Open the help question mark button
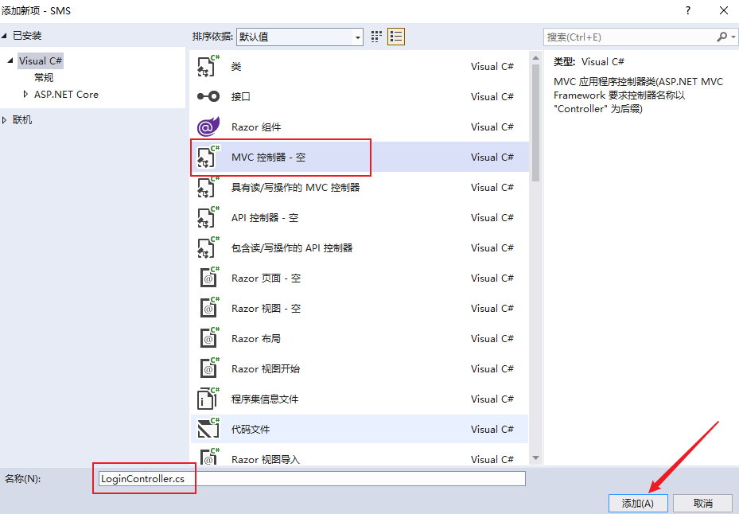This screenshot has height=514, width=739. point(688,10)
